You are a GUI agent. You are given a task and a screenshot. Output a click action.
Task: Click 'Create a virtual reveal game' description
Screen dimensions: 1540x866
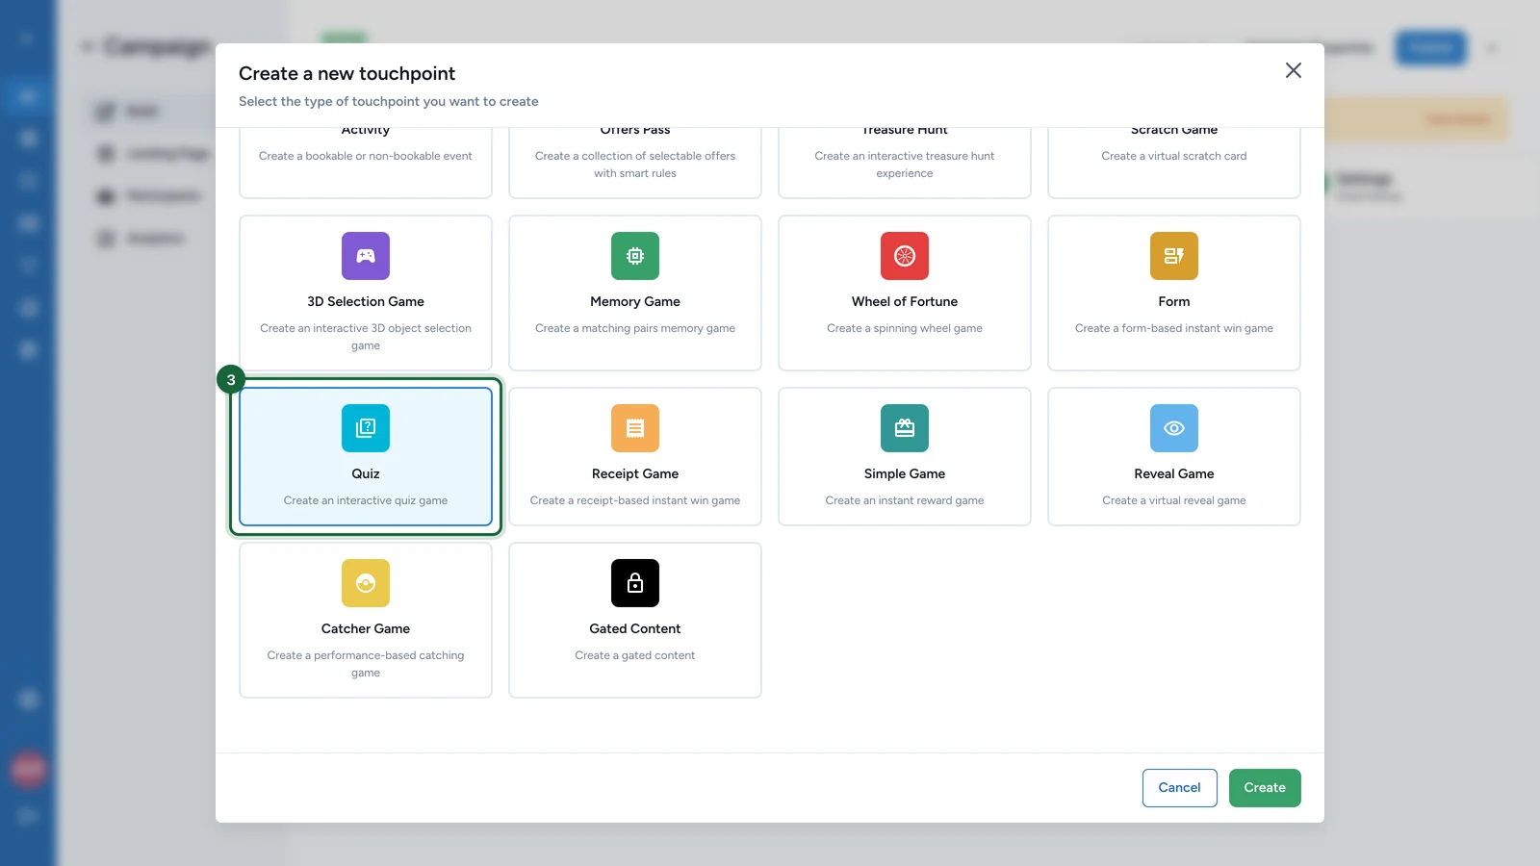coord(1174,500)
